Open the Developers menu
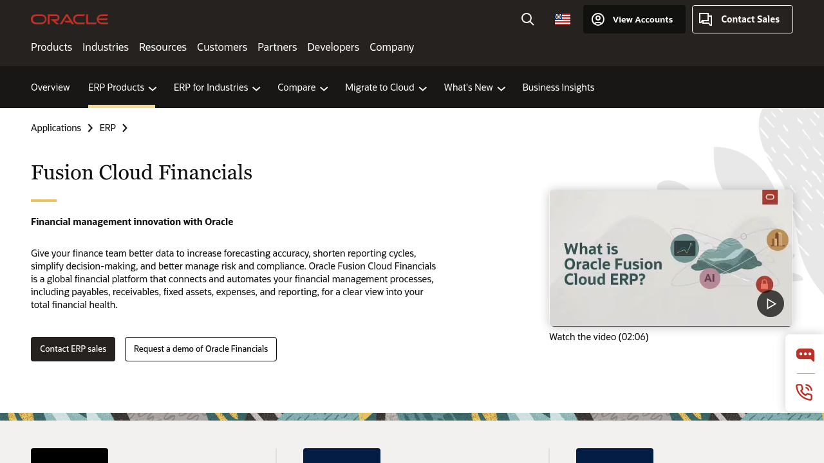824x463 pixels. (x=333, y=47)
